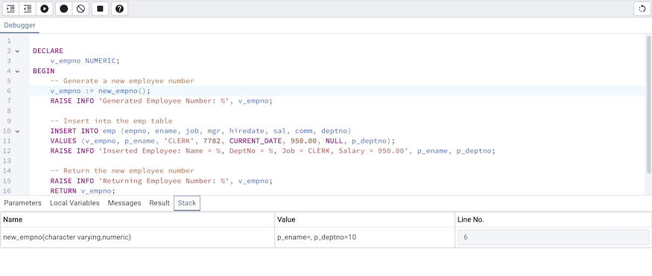Click the Continue/Start debugger button
The height and width of the screenshot is (276, 652).
(45, 9)
